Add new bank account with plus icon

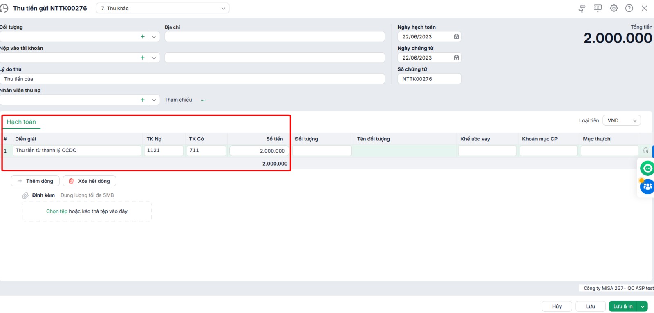(143, 58)
